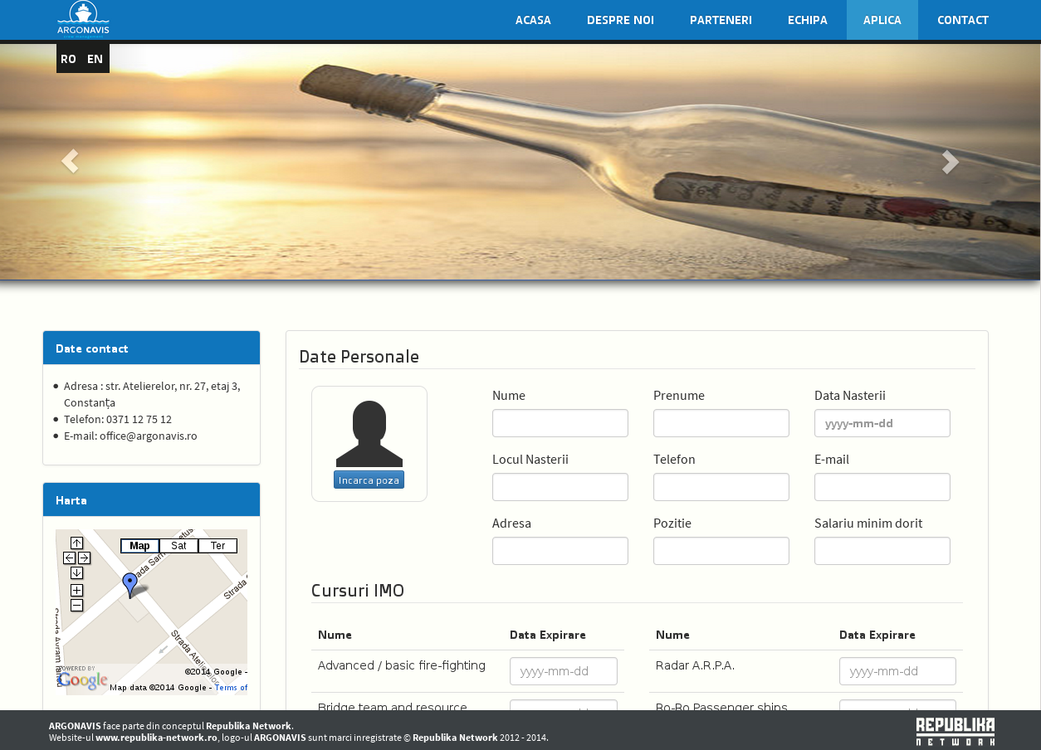
Task: Open the PARTENERI page
Action: pyautogui.click(x=721, y=20)
